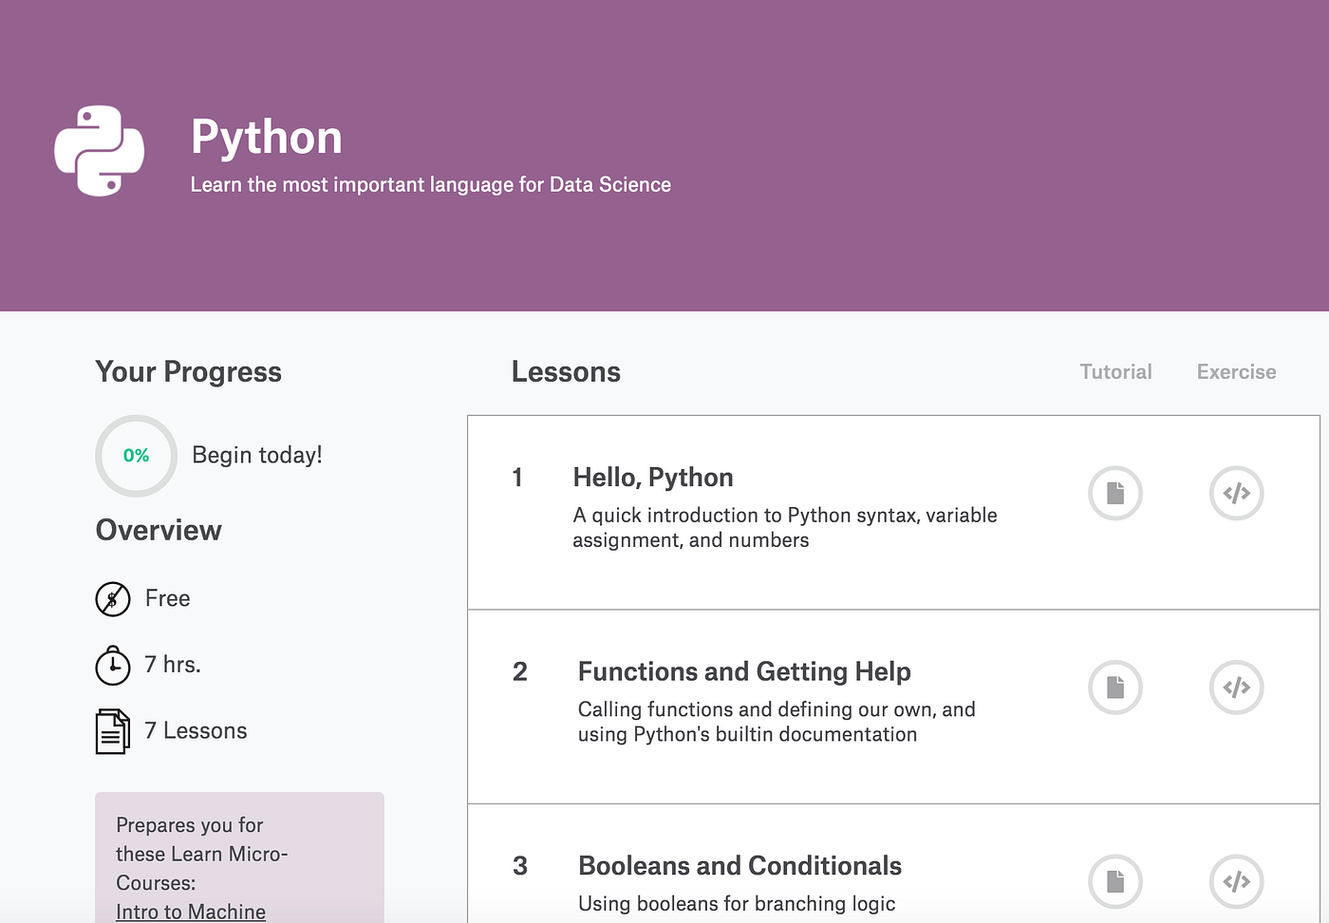Viewport: 1329px width, 923px height.
Task: Click the pages icon next to 7 Lessons
Action: pyautogui.click(x=111, y=730)
